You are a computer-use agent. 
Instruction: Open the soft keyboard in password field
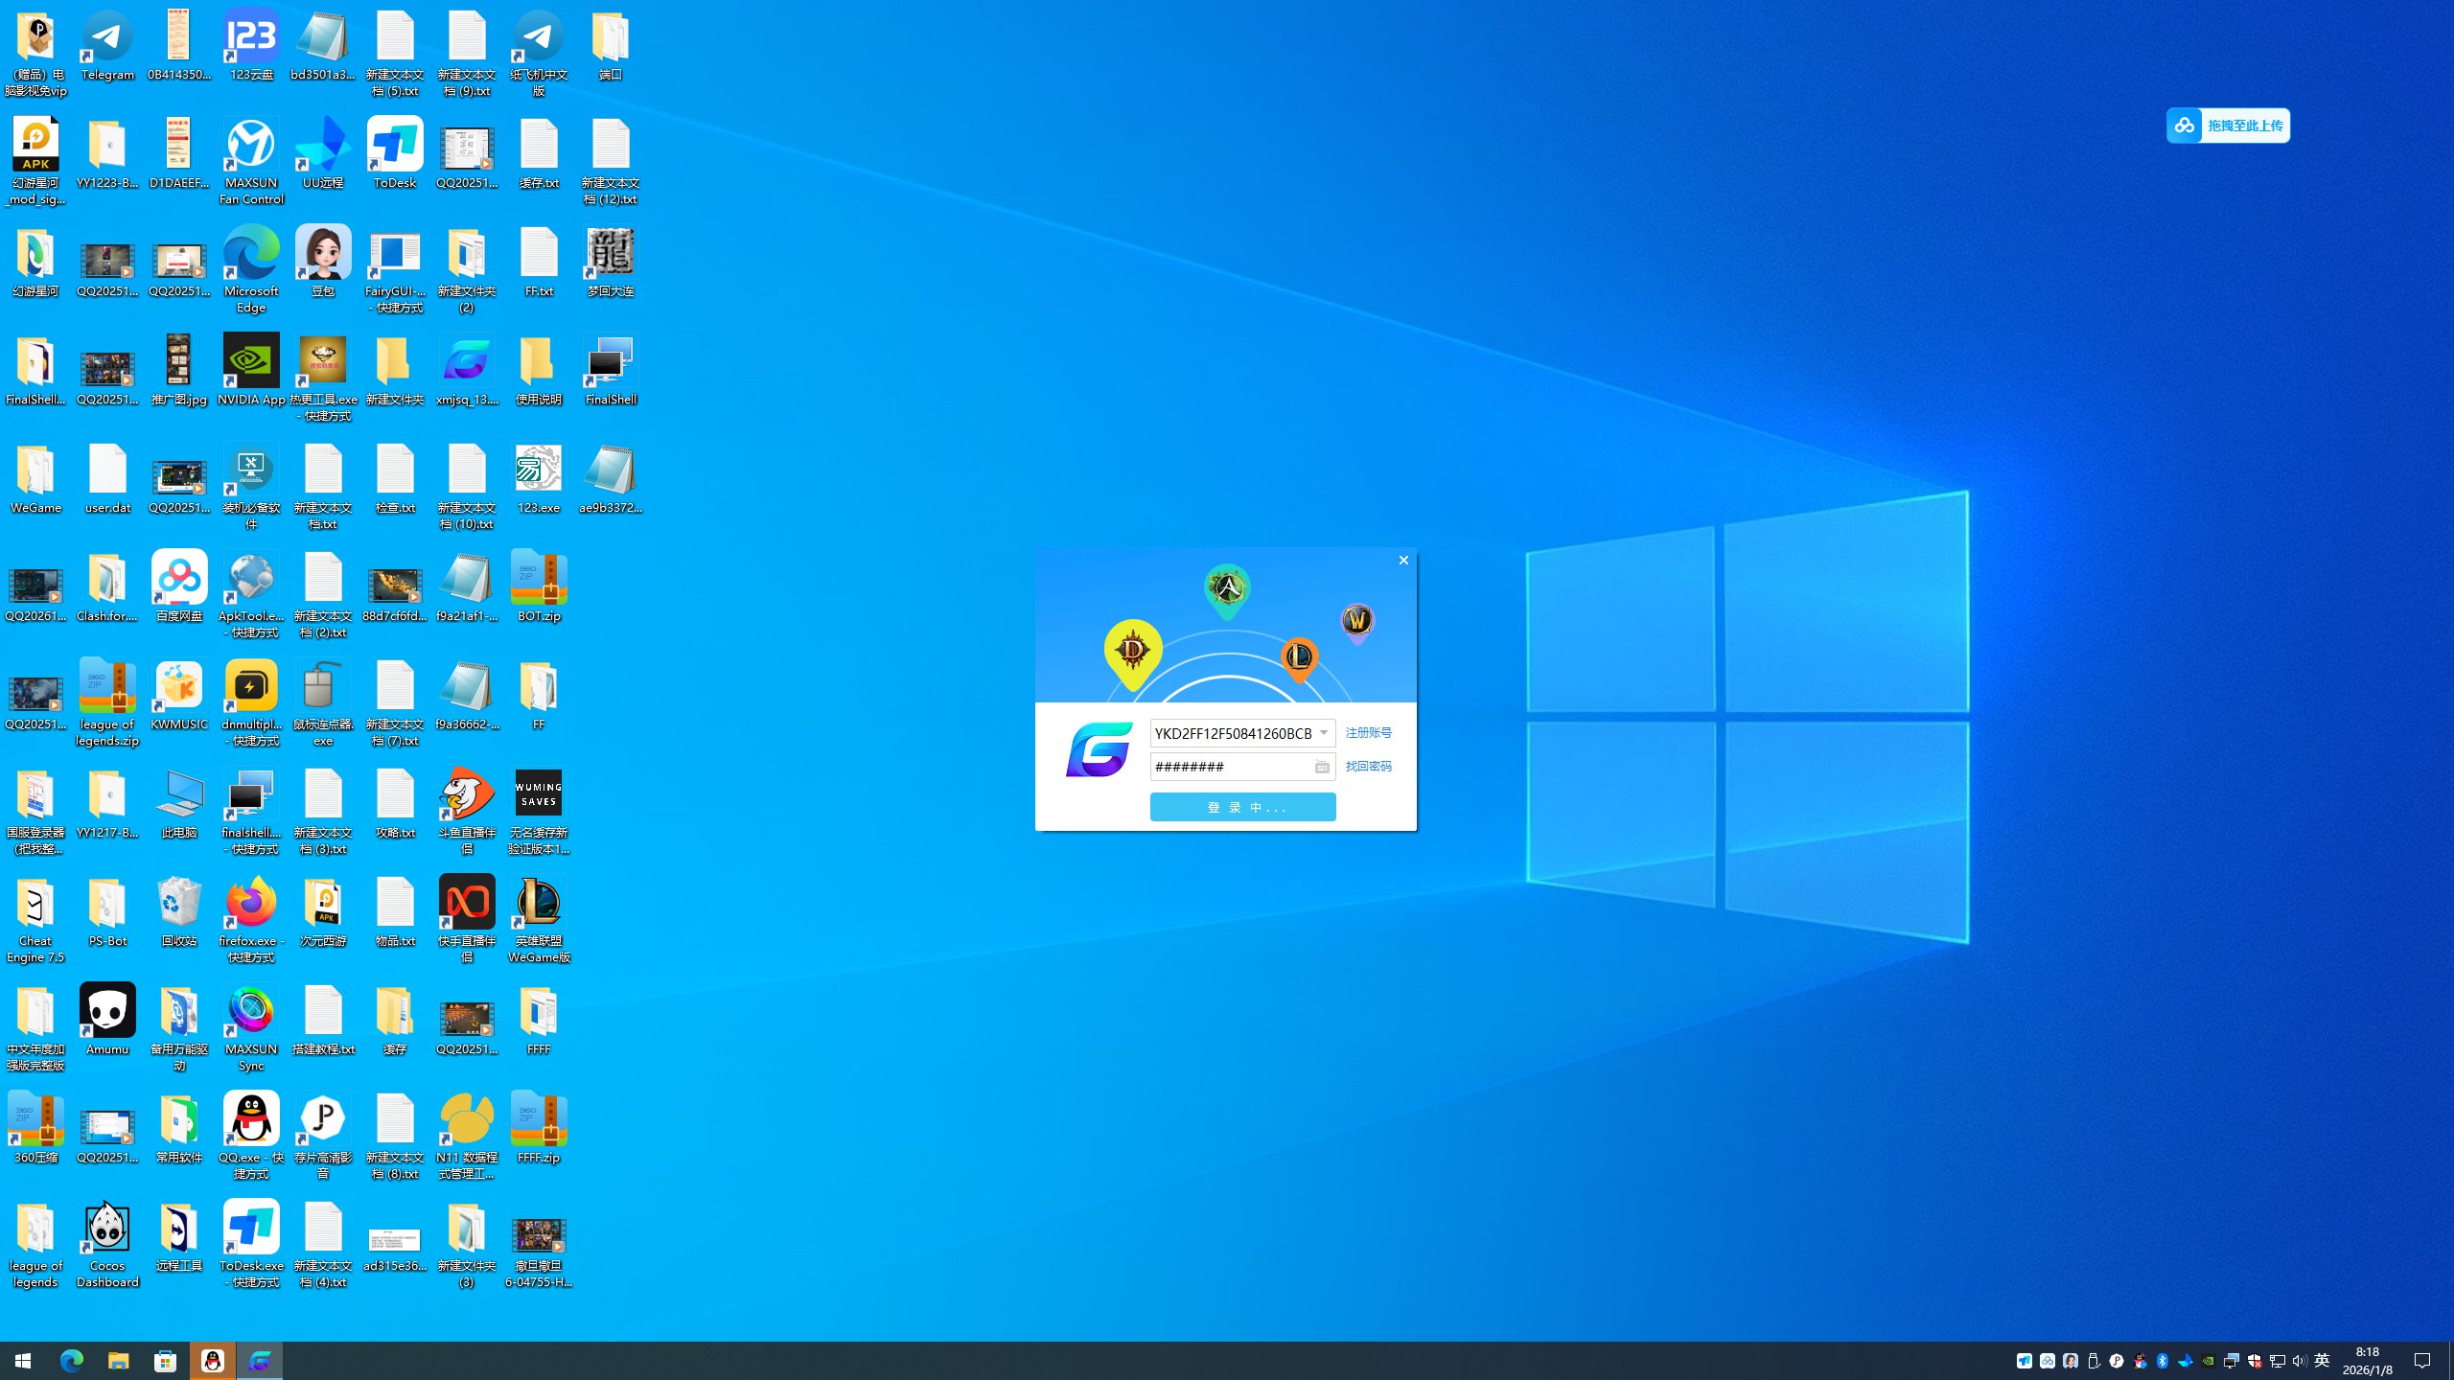coord(1322,767)
